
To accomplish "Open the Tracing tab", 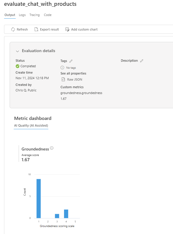I will point(34,15).
